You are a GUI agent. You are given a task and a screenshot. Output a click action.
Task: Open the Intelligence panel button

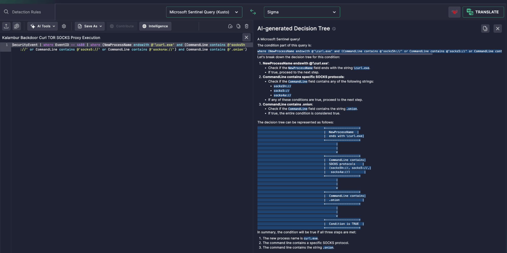(x=155, y=26)
